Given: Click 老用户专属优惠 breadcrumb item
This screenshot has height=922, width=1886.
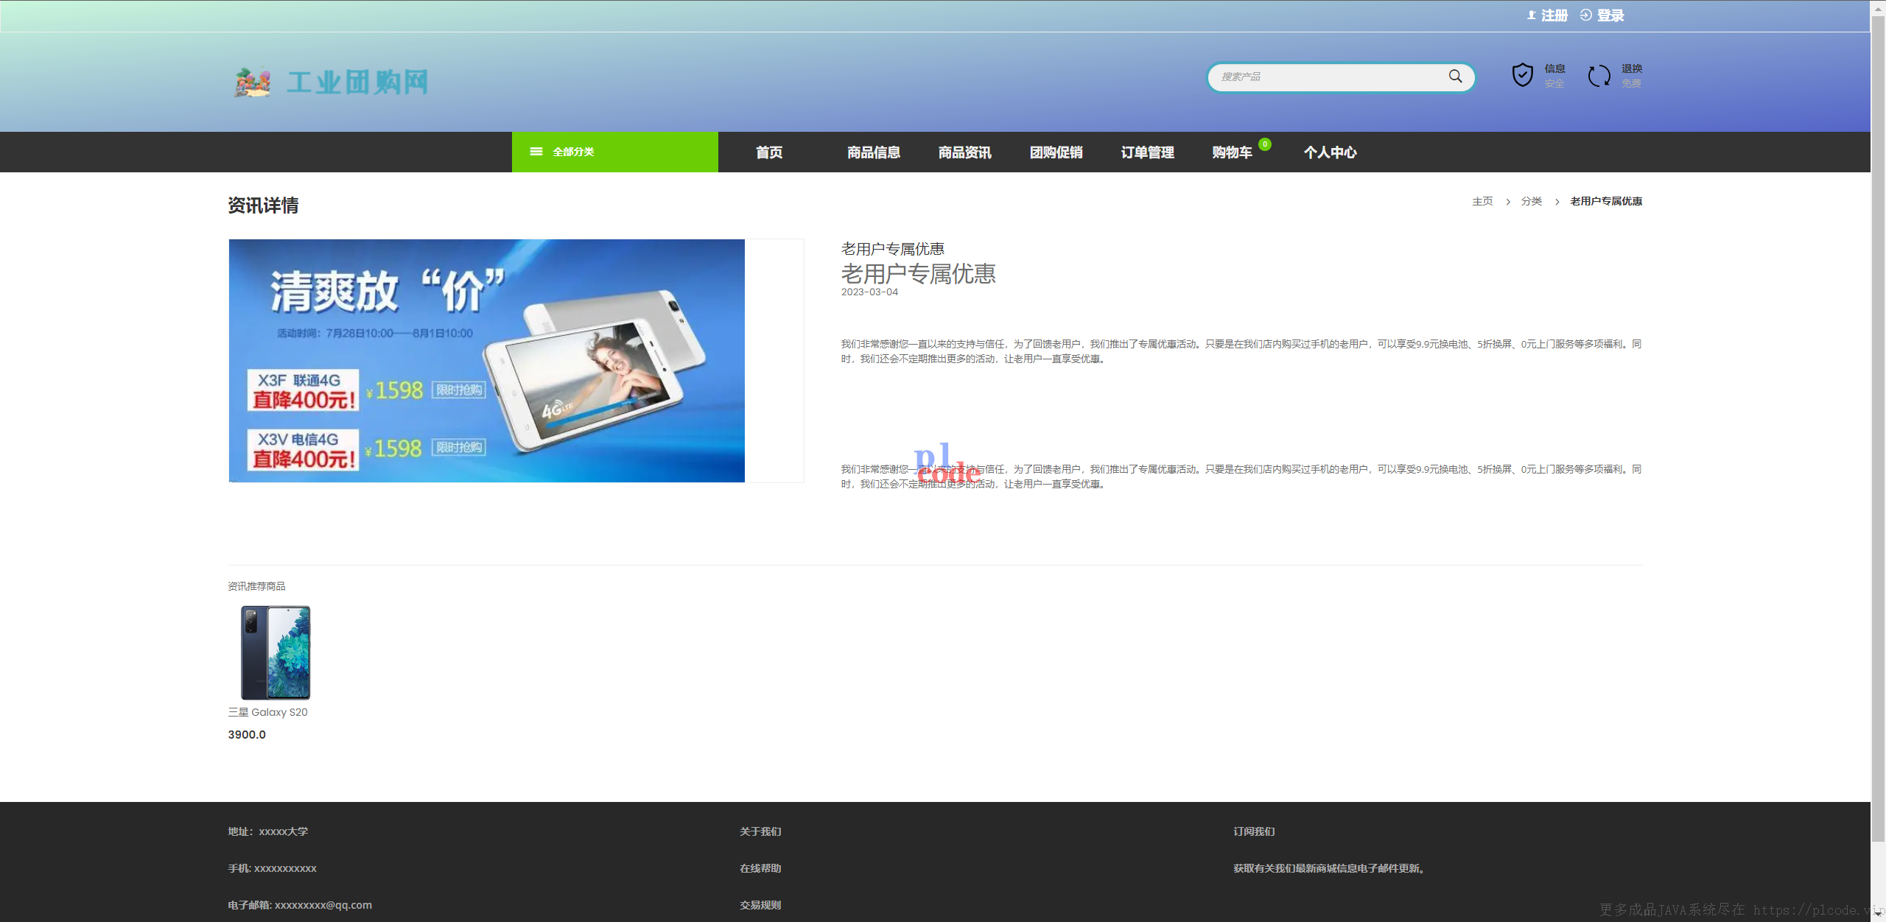Looking at the screenshot, I should tap(1606, 201).
